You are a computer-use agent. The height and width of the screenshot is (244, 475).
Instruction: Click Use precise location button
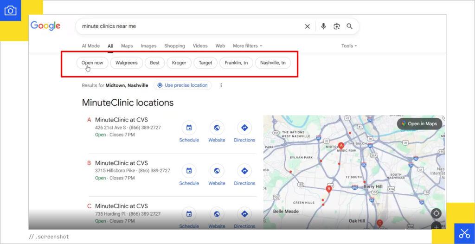(x=182, y=85)
